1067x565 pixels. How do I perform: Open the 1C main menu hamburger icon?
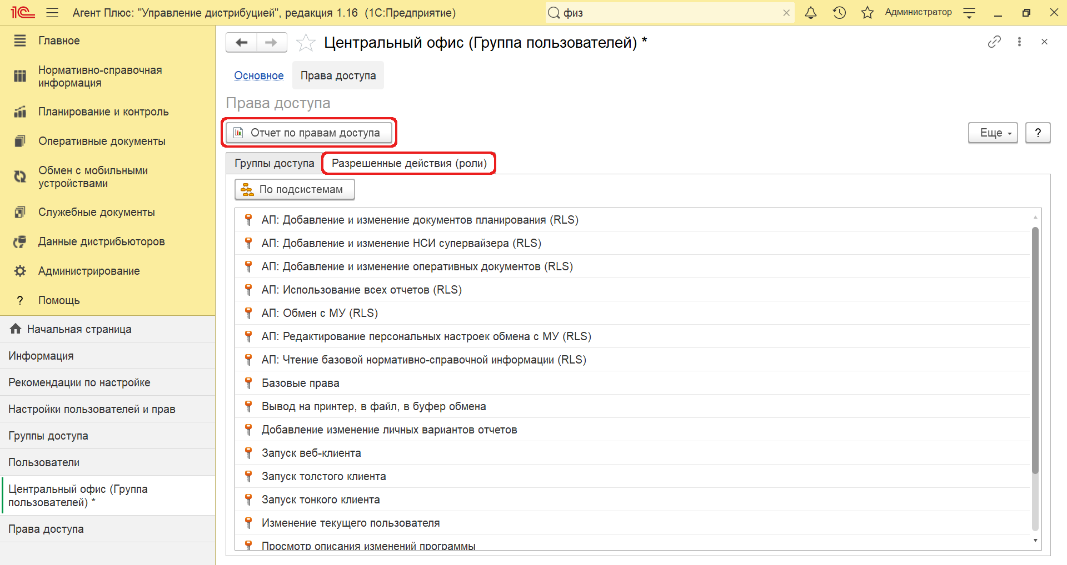(52, 13)
